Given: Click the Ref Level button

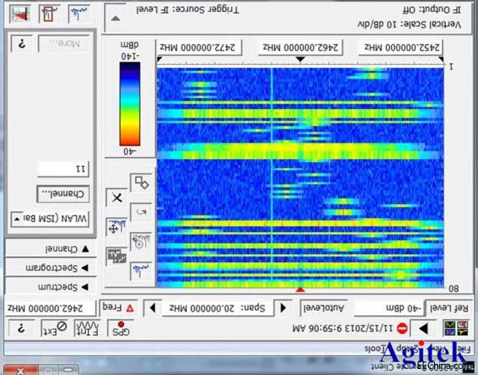Looking at the screenshot, I should coord(449,308).
